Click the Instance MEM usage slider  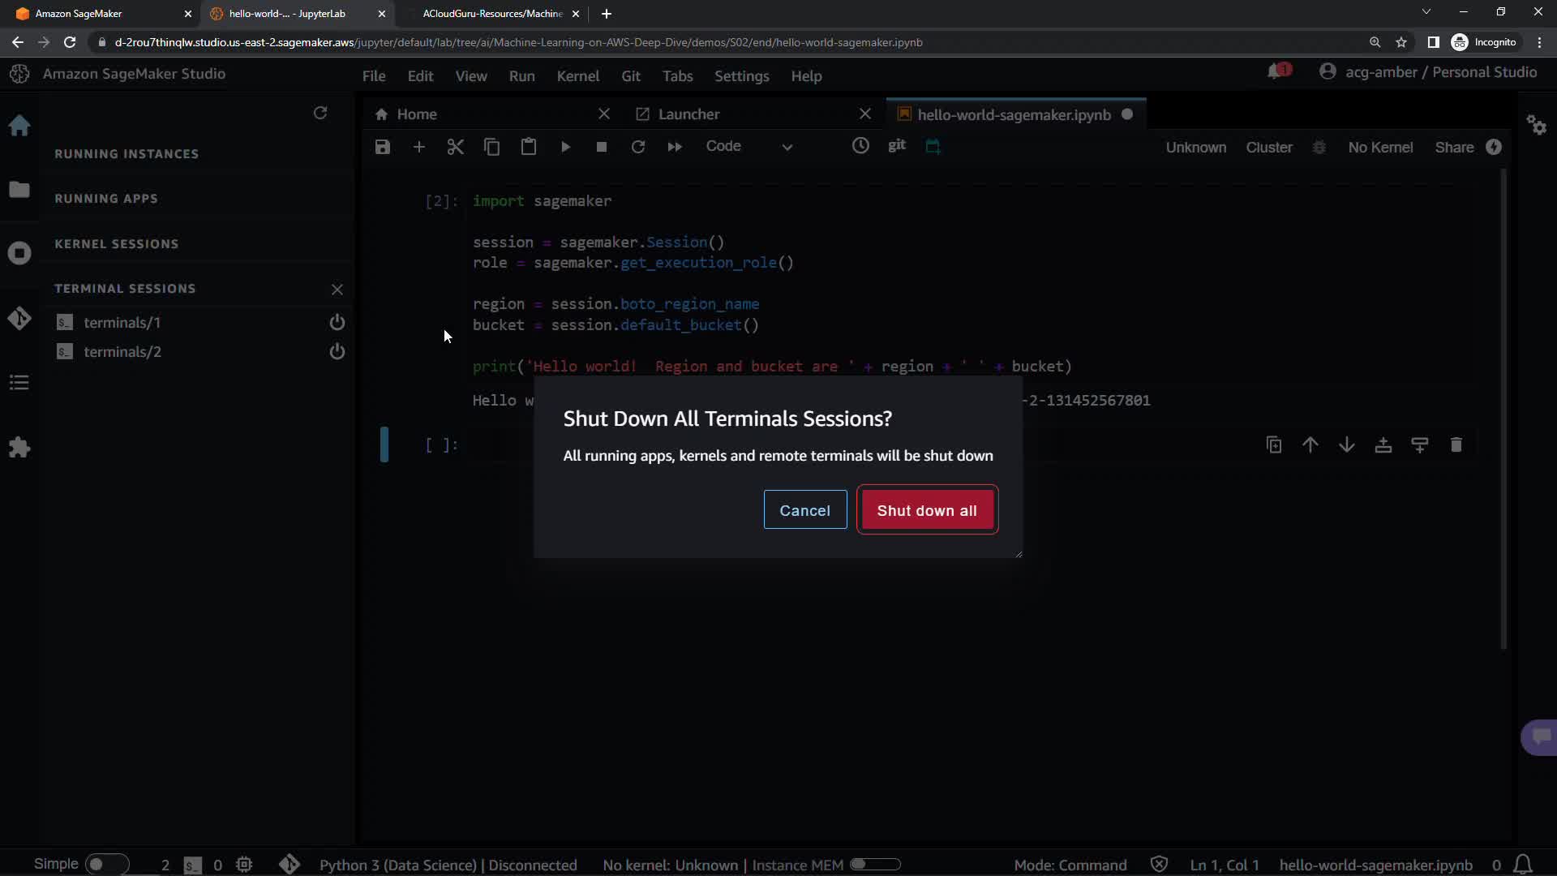(875, 865)
